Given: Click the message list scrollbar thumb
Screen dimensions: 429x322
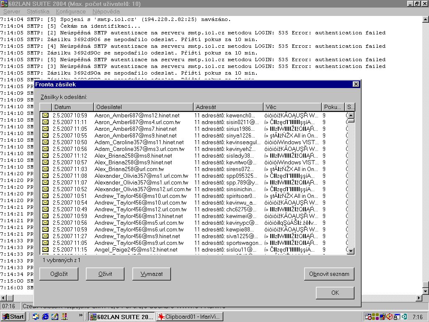Looking at the screenshot, I should [x=351, y=120].
